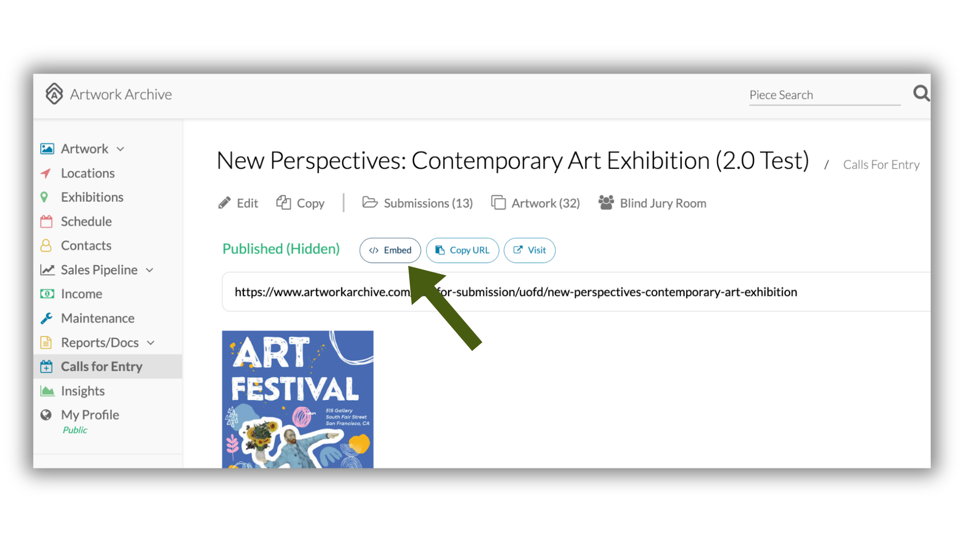Expand the Sales Pipeline chevron
The image size is (964, 542).
pos(150,270)
